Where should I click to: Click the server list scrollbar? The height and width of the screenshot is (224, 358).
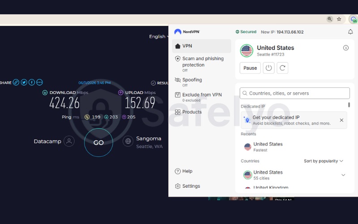point(349,105)
